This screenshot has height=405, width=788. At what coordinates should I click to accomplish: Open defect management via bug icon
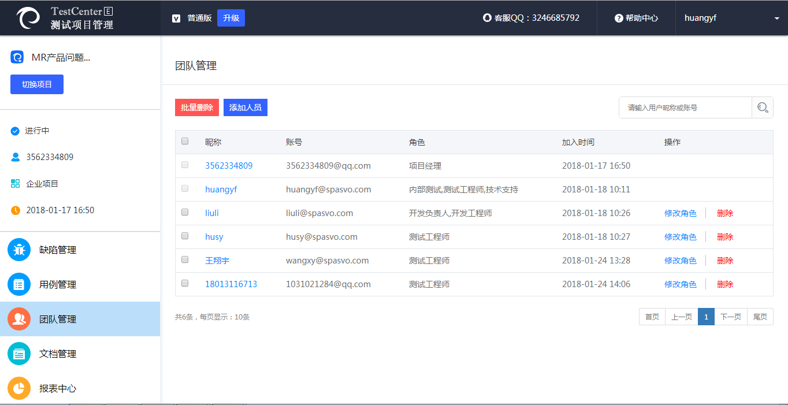pos(19,250)
